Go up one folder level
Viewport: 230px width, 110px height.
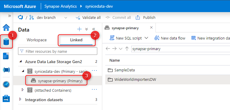pos(127,49)
